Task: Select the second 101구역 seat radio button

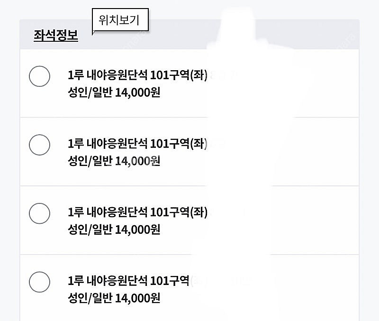Action: (39, 145)
